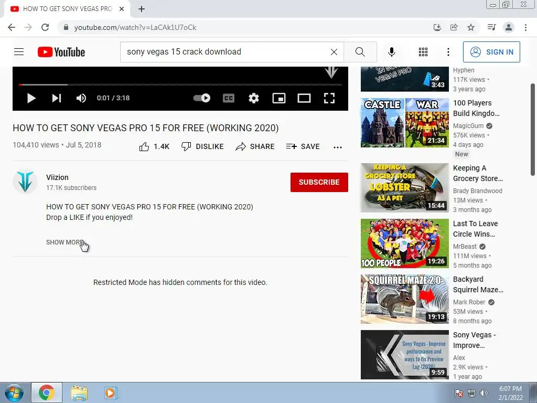Open the YouTube apps grid
Image resolution: width=537 pixels, height=403 pixels.
[423, 52]
